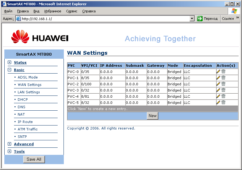Image resolution: width=242 pixels, height=170 pixels.
Task: Go to ATM Traffic page
Action: click(28, 129)
